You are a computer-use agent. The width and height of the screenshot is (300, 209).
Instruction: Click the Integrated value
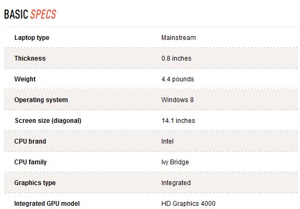[x=176, y=183]
